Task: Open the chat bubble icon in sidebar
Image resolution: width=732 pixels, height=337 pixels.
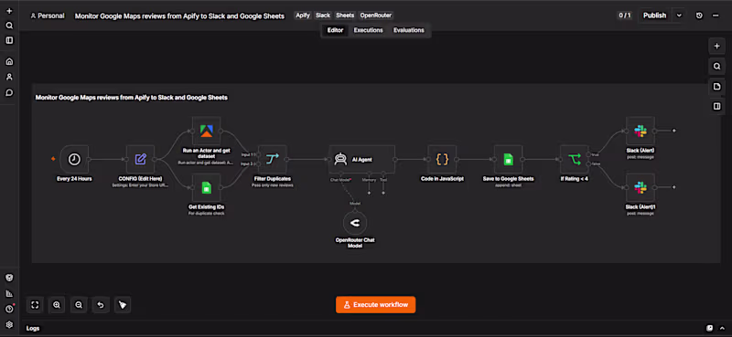Action: (9, 92)
